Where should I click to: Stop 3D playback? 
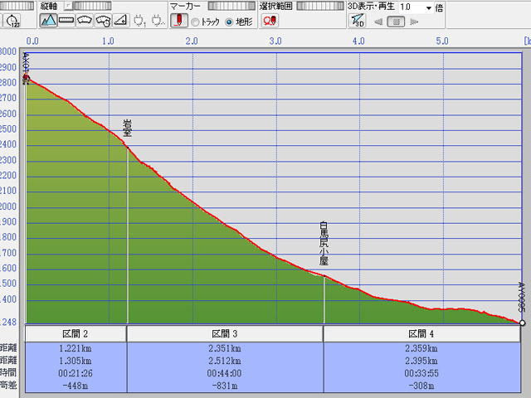click(x=396, y=22)
